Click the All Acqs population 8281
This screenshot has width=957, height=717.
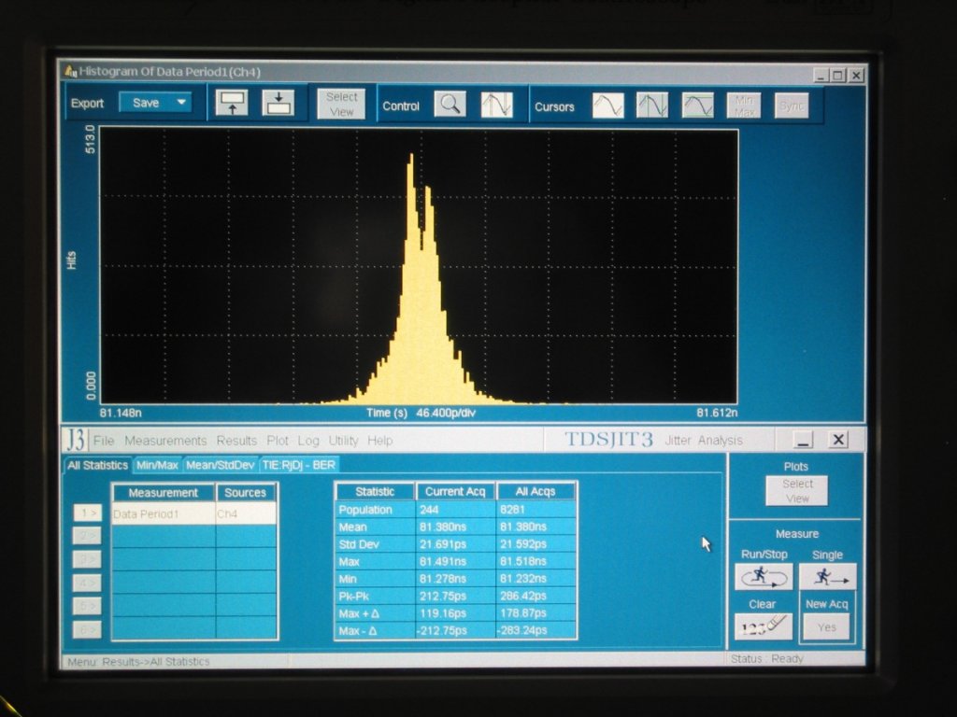coord(536,509)
